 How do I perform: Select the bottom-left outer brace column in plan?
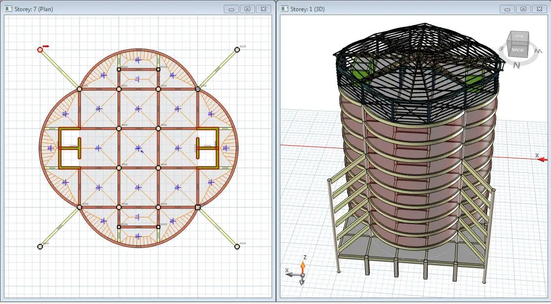click(x=40, y=247)
